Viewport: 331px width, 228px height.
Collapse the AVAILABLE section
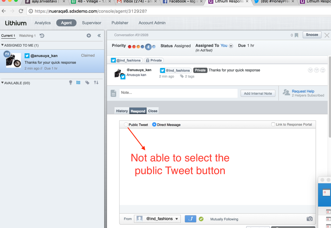click(x=2, y=83)
